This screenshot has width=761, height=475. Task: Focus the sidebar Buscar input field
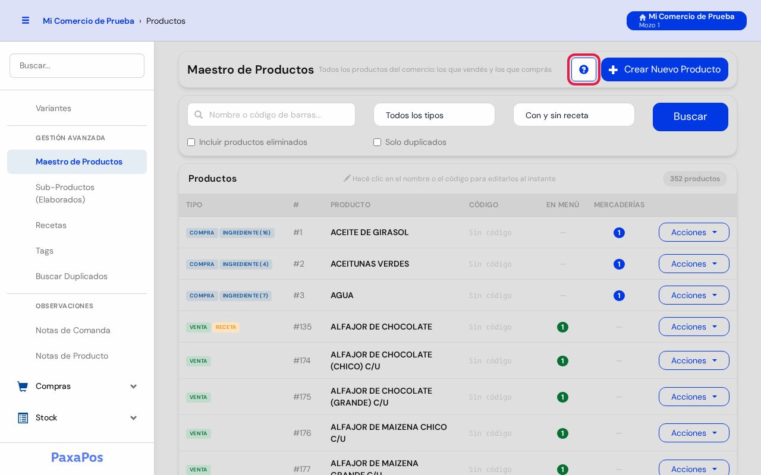pos(77,65)
